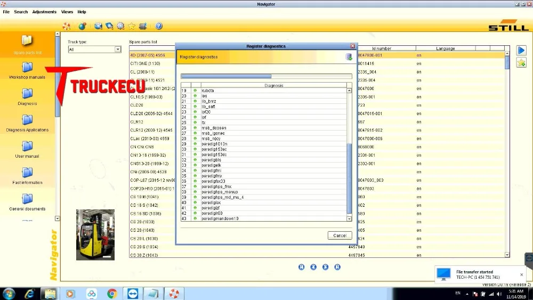Viewport: 533px width, 300px height.
Task: Click the EN language indicator in taskbar
Action: [x=458, y=293]
